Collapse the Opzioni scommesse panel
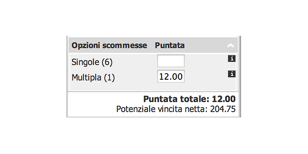The image size is (308, 154). pos(230,45)
